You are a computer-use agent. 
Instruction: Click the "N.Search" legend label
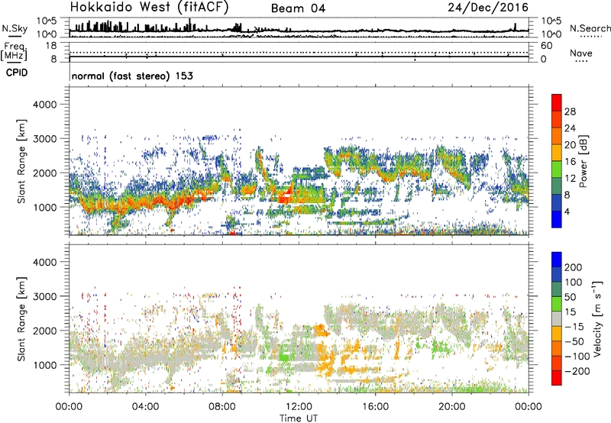590,28
